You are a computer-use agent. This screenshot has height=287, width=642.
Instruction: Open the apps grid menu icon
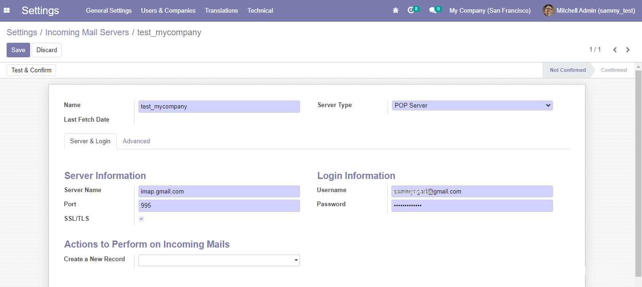[x=7, y=10]
